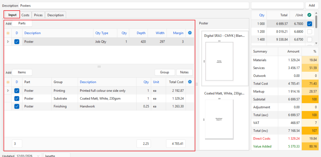The width and height of the screenshot is (321, 157).
Task: Click the sun icon in Items table header
Action: [8, 82]
